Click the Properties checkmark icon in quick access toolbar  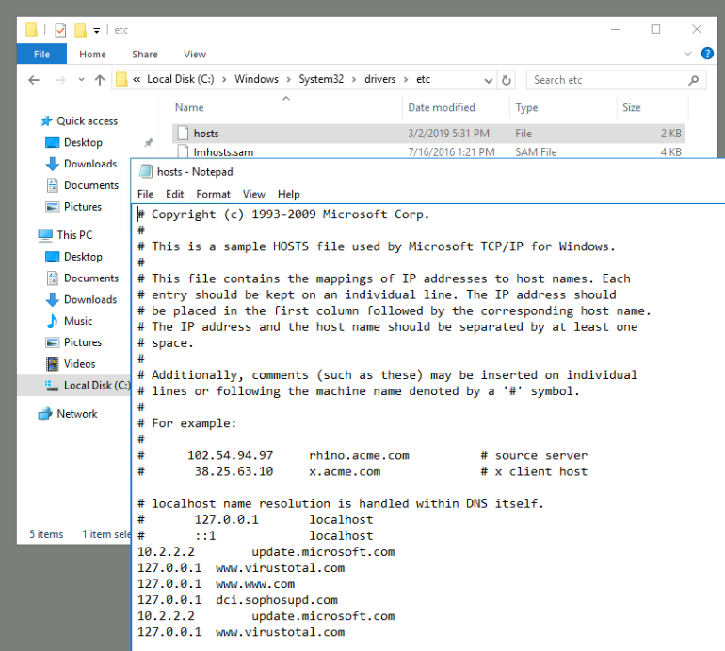click(x=60, y=30)
